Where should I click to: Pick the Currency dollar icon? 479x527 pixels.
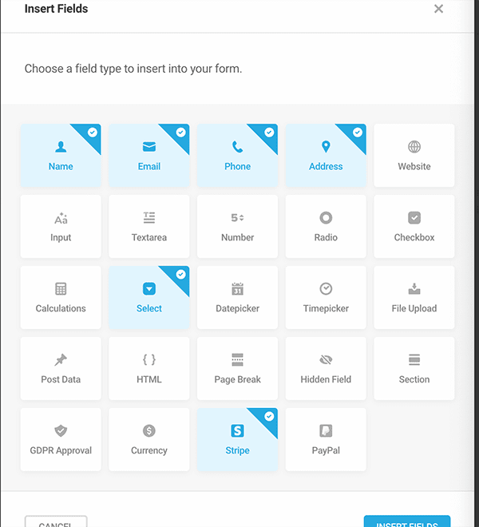[149, 431]
